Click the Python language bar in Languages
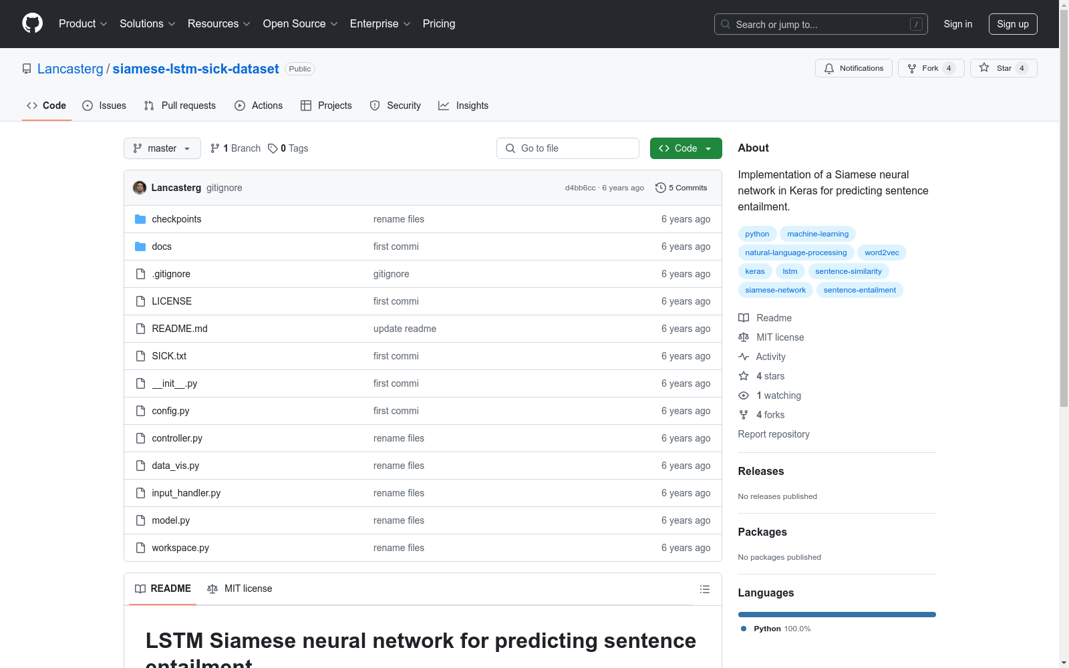Image resolution: width=1069 pixels, height=668 pixels. (x=837, y=615)
